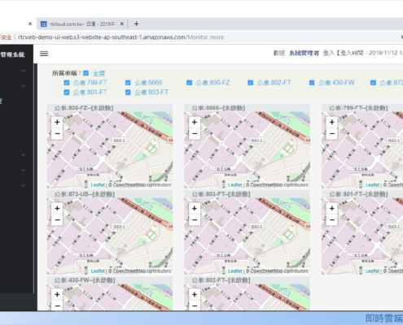Toggle the 公車:803-FT checkbox
This screenshot has width=403, height=325.
128,93
